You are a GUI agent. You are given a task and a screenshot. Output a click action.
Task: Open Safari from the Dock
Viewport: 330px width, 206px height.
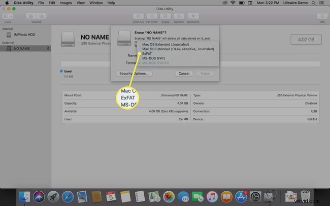coord(68,197)
